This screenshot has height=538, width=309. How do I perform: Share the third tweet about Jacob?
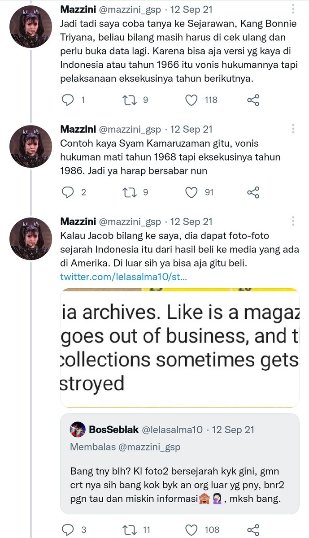(x=253, y=529)
